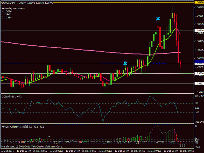Click the 1.29945 price scale value
The height and width of the screenshot is (153, 204).
point(199,67)
